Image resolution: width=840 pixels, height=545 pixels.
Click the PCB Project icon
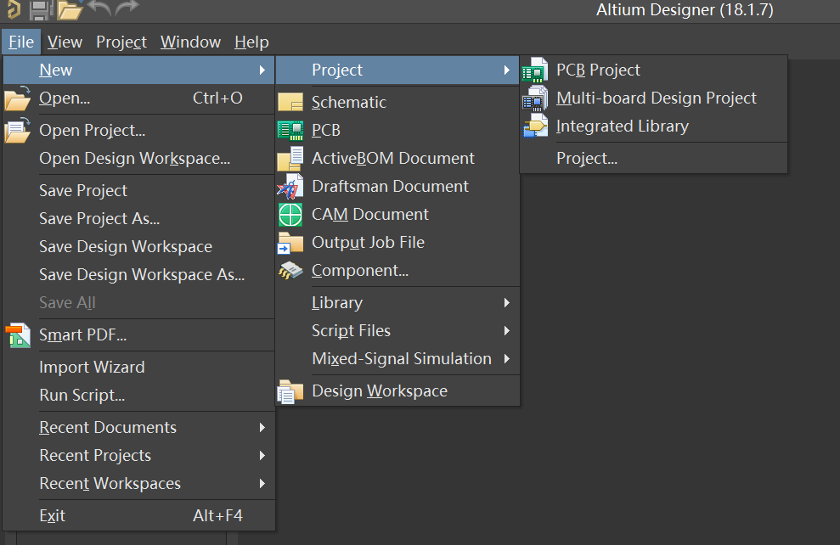point(535,70)
